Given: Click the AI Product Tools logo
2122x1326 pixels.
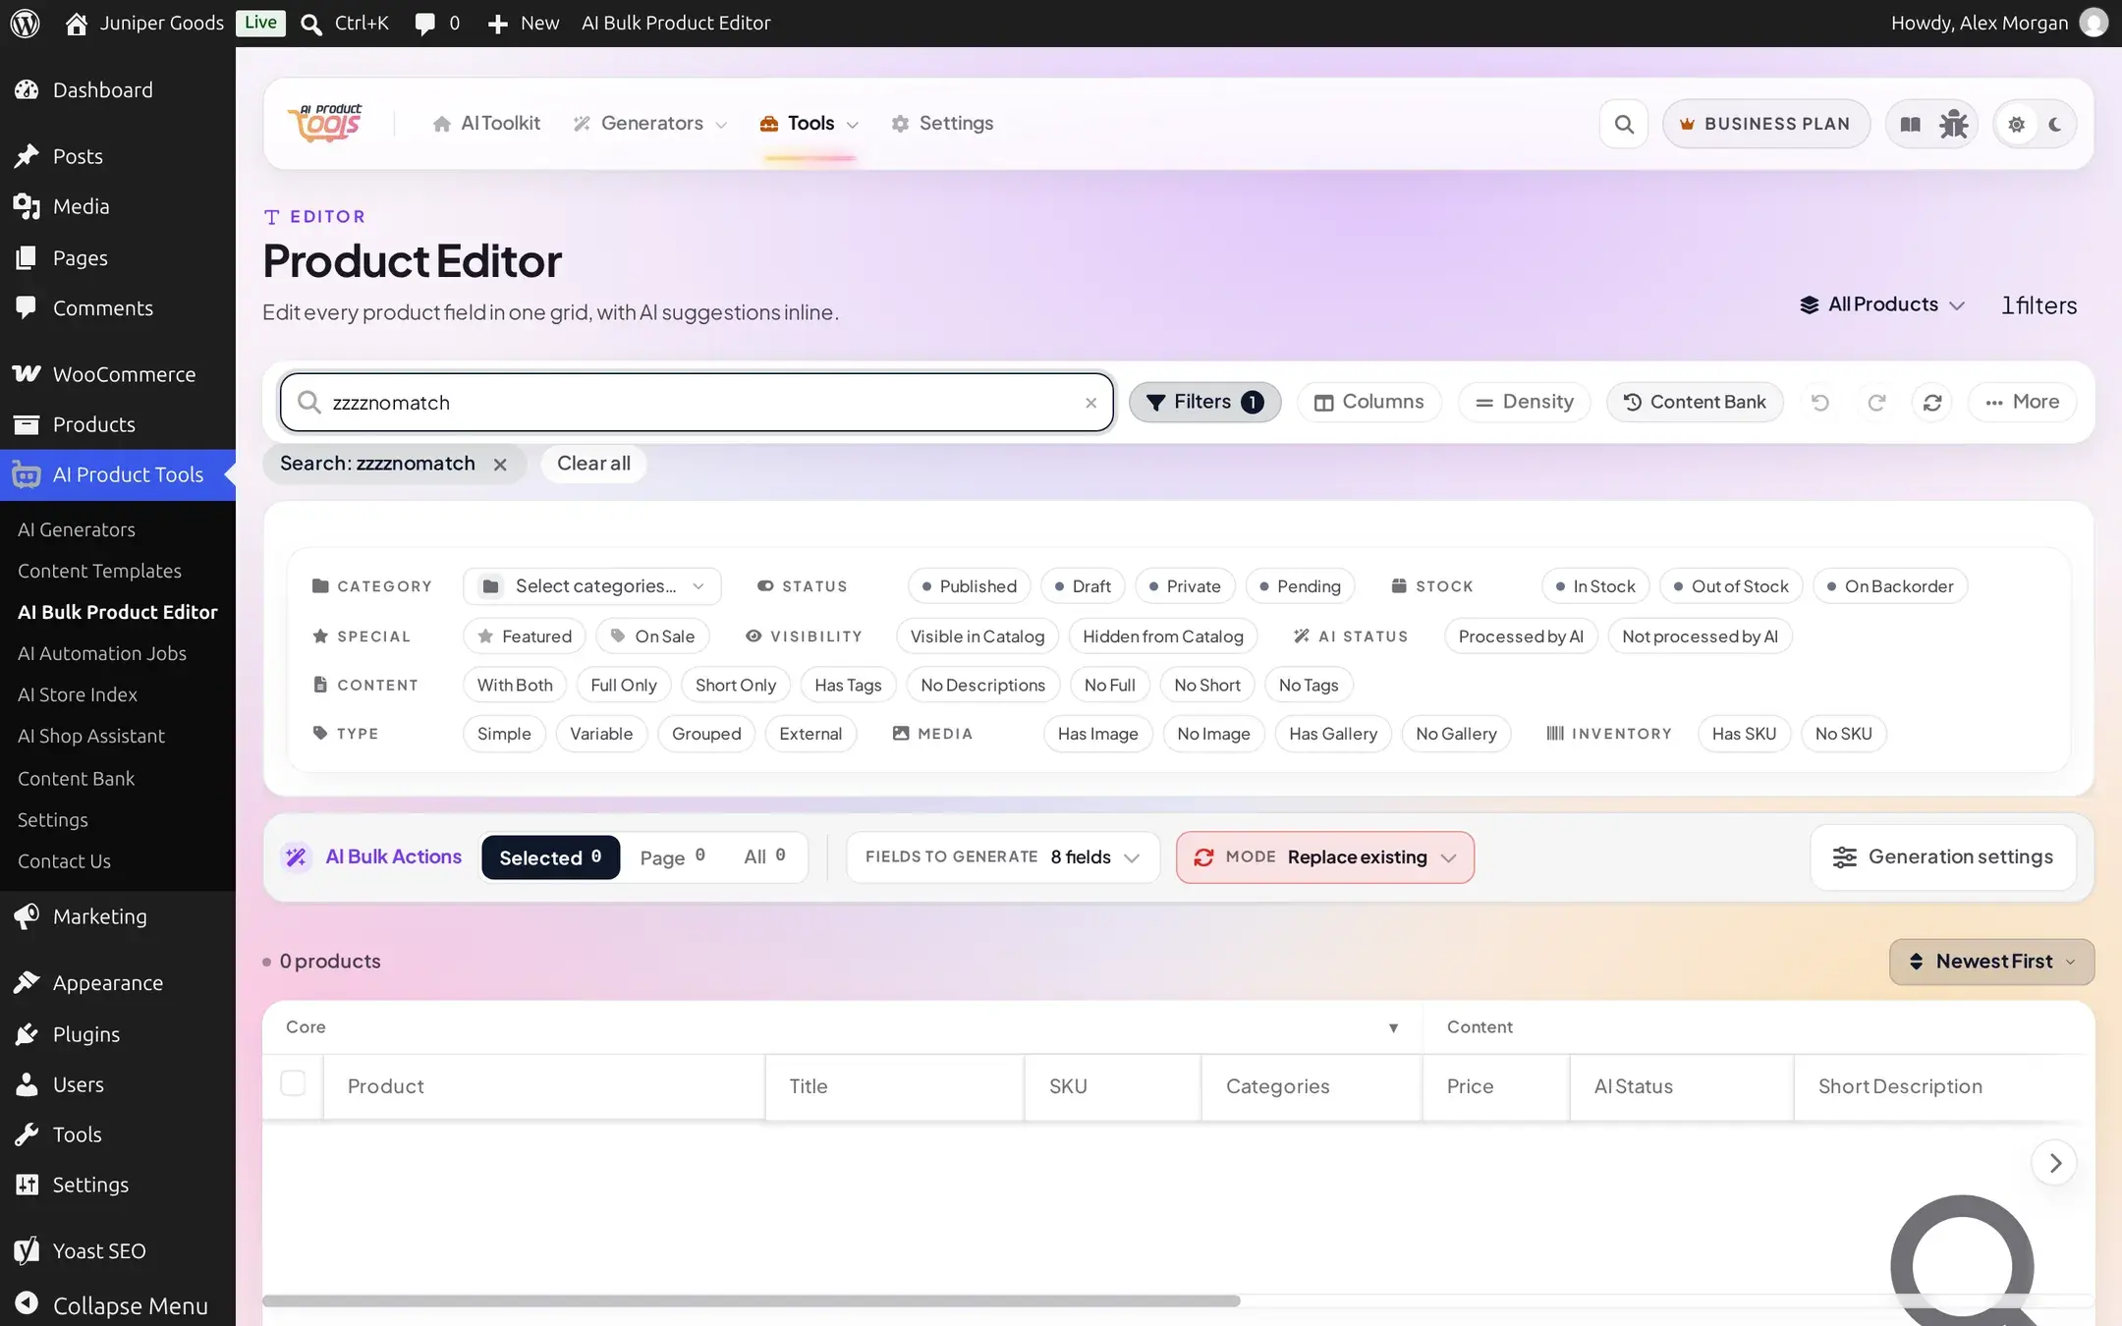Looking at the screenshot, I should pyautogui.click(x=326, y=124).
